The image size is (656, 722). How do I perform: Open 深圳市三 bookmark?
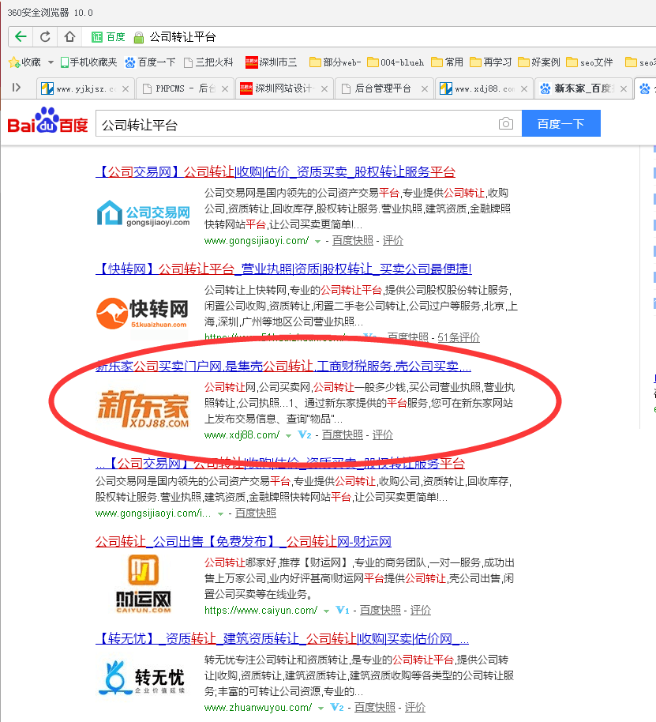272,62
